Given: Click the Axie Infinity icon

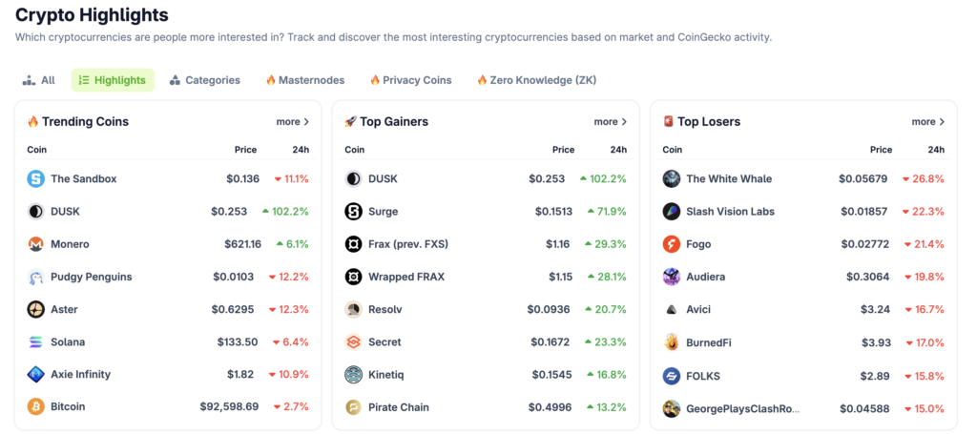Looking at the screenshot, I should 36,374.
